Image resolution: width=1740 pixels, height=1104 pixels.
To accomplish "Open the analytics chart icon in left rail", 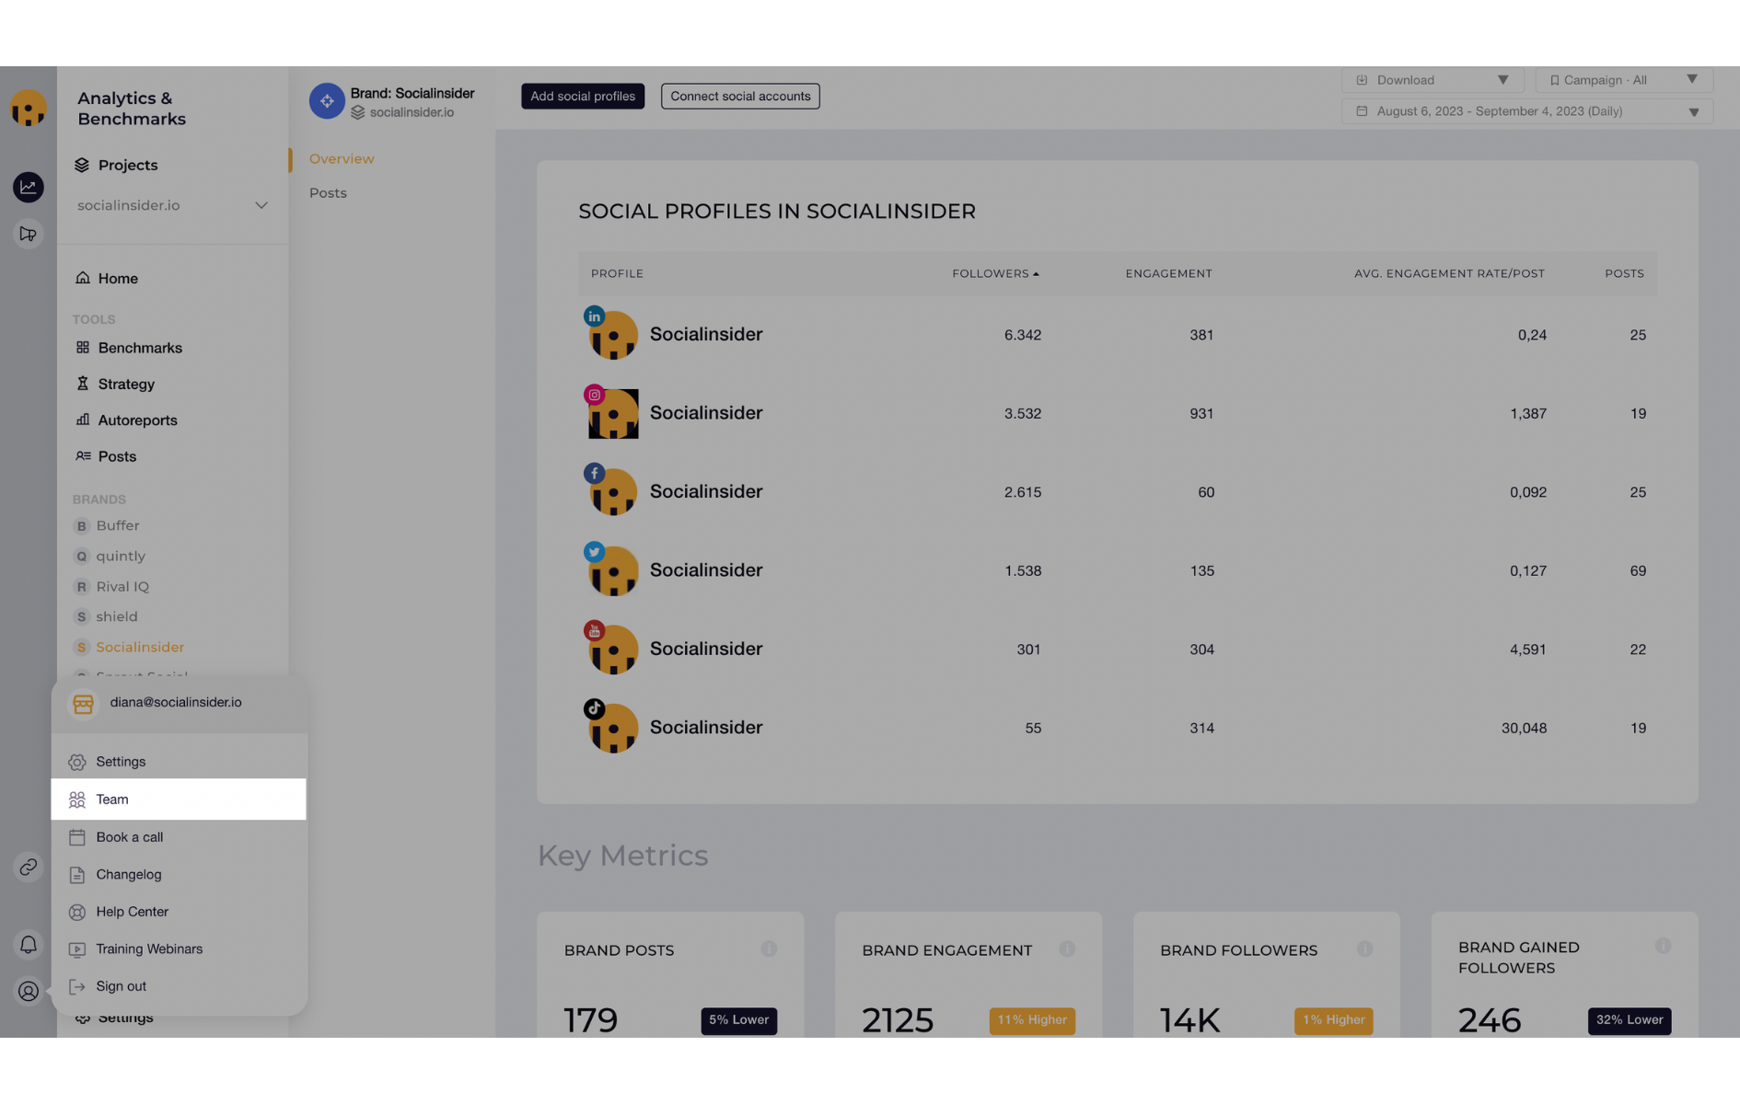I will tap(29, 187).
